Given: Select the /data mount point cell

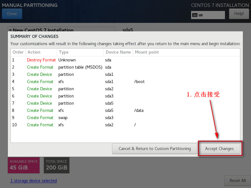Looking at the screenshot, I should point(139,110).
